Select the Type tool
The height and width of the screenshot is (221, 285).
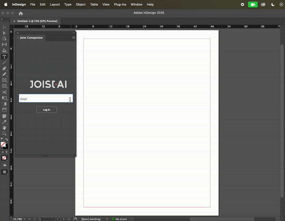[x=4, y=57]
